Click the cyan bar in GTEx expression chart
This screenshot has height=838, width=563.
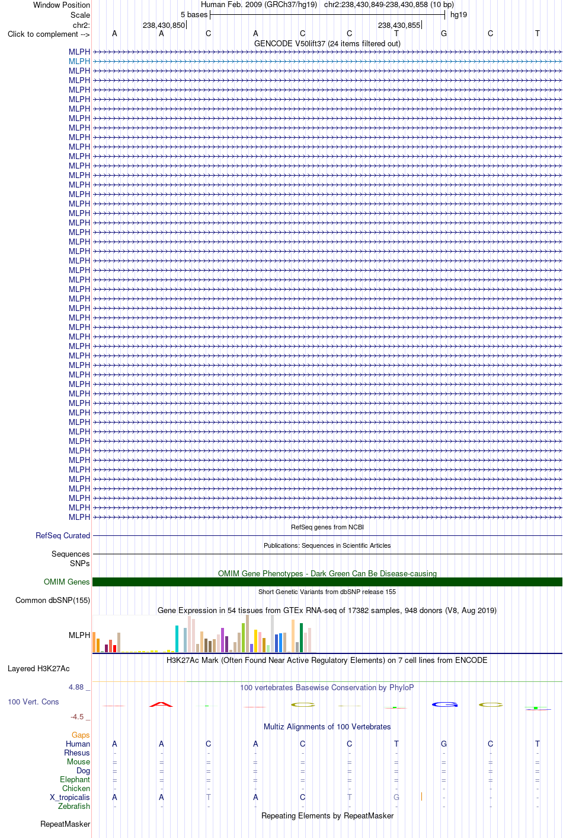click(x=177, y=639)
